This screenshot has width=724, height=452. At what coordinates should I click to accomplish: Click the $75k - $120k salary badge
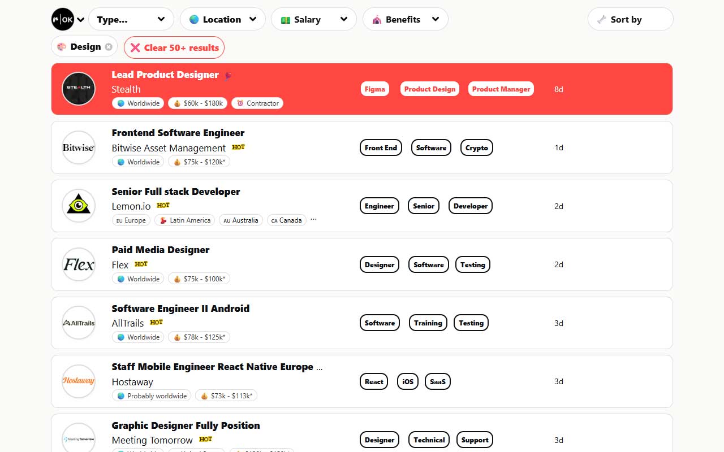[199, 162]
